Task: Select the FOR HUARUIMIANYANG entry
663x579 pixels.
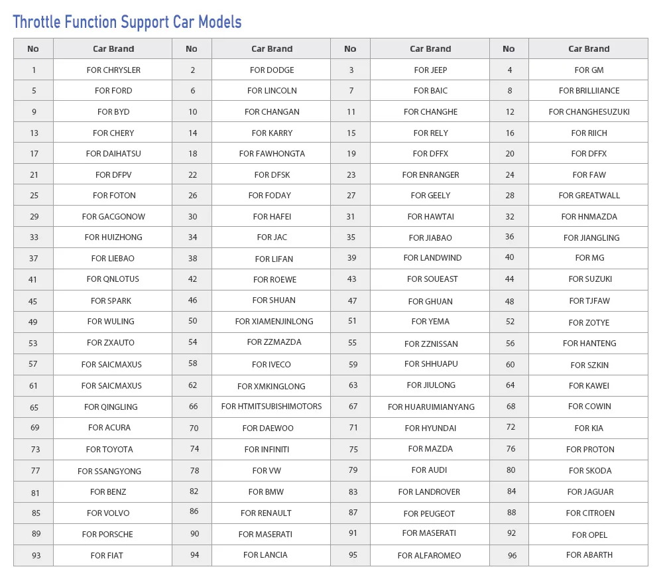Action: tap(431, 407)
